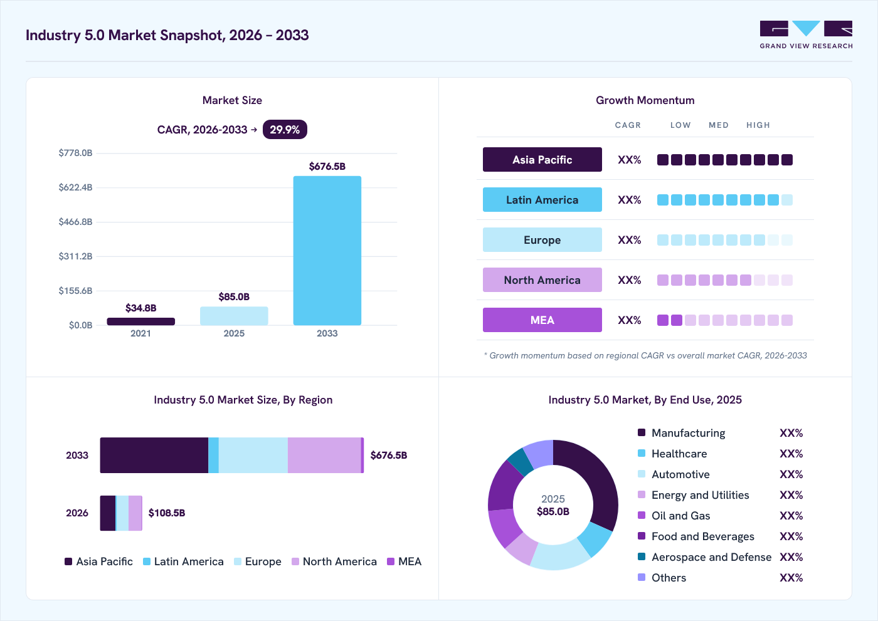Select the Latin America region label
The width and height of the screenshot is (878, 621).
[542, 200]
